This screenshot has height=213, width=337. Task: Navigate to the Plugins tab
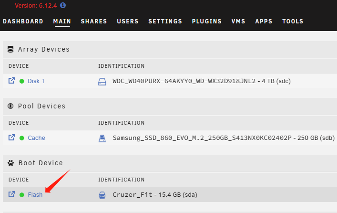207,21
